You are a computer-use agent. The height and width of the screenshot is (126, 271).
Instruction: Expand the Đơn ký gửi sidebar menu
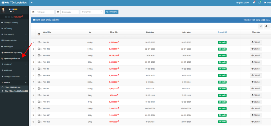coord(14,46)
